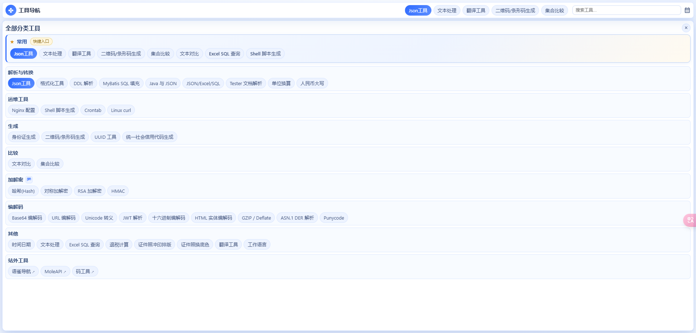The width and height of the screenshot is (696, 333).
Task: Follow the 码工具 external link
Action: 85,271
